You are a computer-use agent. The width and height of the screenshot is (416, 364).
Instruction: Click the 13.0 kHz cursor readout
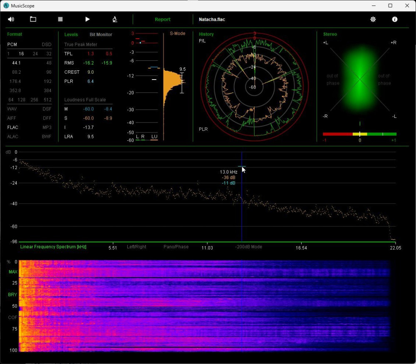[x=228, y=172]
